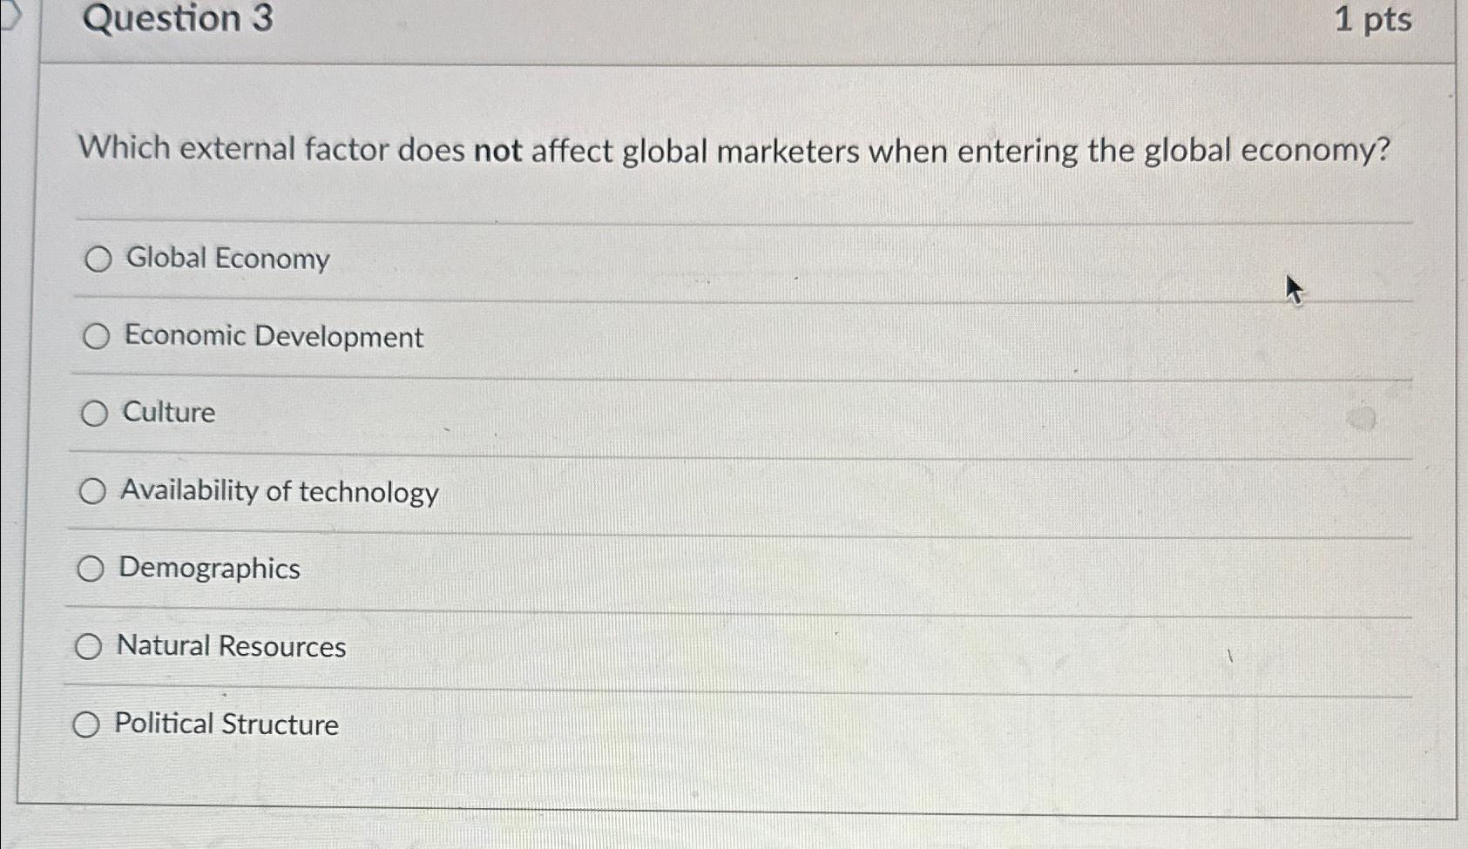Image resolution: width=1468 pixels, height=849 pixels.
Task: Click the Natural Resources answer label
Action: click(x=231, y=646)
